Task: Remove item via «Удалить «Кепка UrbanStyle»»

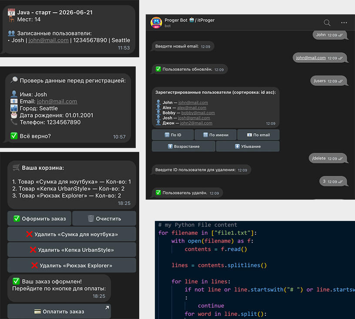Action: tap(72, 250)
